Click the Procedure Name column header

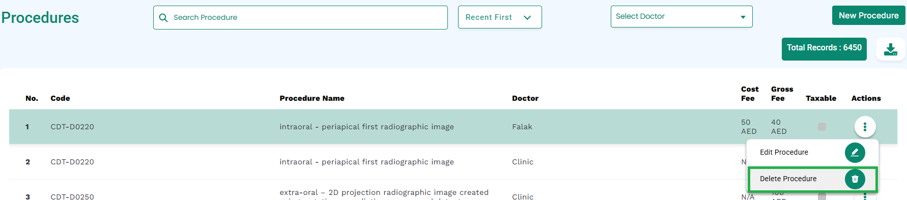pos(312,98)
